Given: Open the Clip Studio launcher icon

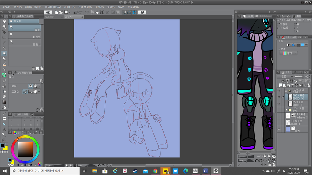Looking at the screenshot, I should [48, 12].
